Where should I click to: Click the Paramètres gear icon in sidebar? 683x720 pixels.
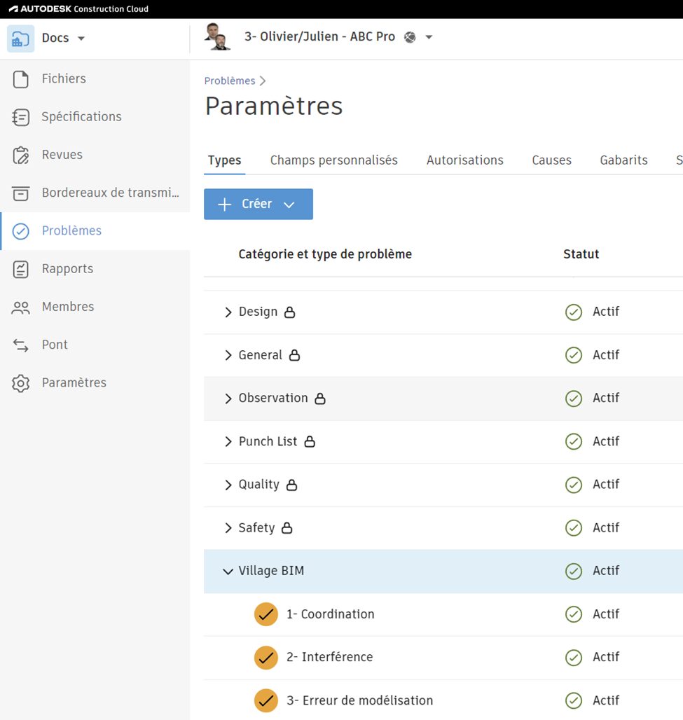(21, 383)
